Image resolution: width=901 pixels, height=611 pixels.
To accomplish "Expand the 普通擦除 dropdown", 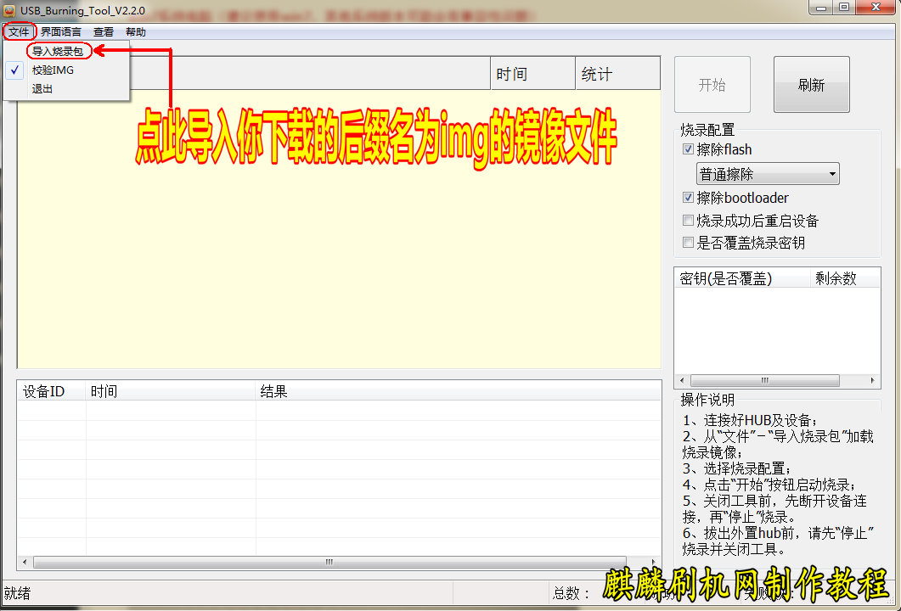I will tap(831, 175).
